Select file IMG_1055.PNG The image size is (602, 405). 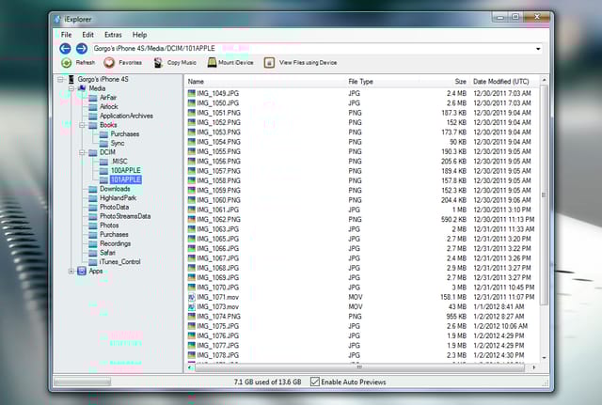pos(218,151)
